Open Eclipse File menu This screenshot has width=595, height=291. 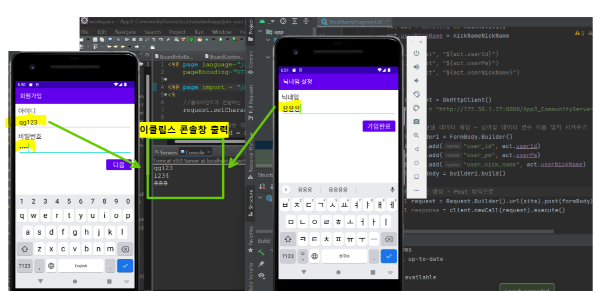point(84,32)
